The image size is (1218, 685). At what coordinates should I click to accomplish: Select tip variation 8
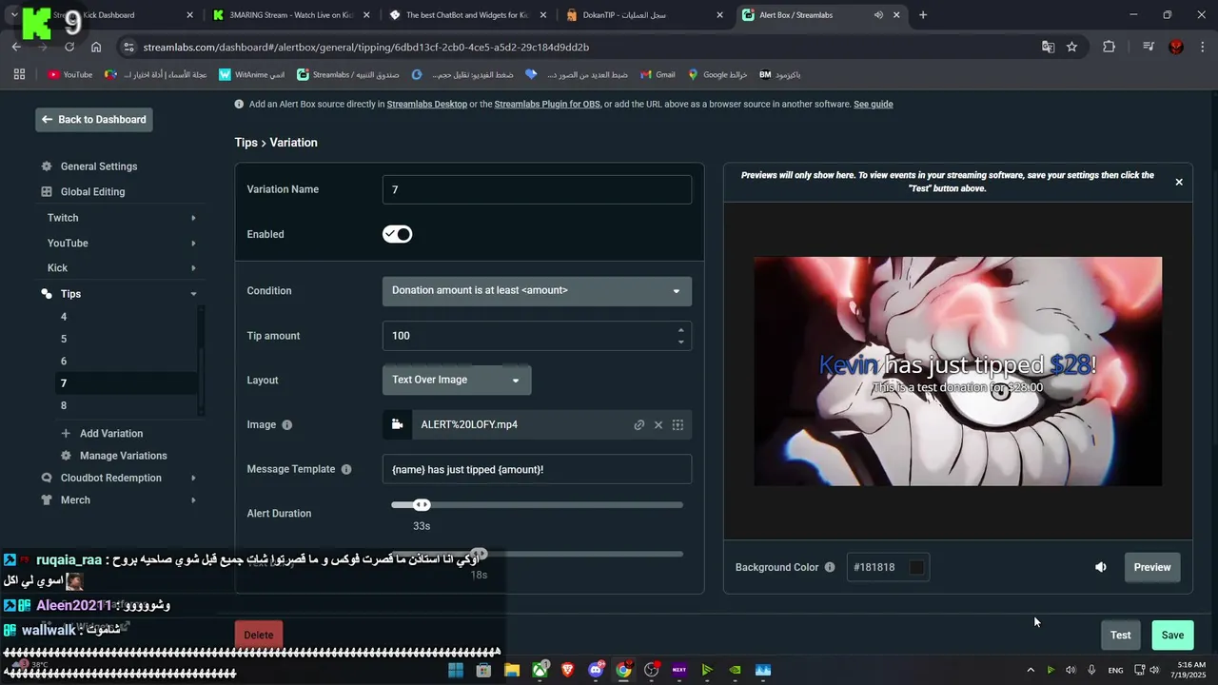pos(64,405)
